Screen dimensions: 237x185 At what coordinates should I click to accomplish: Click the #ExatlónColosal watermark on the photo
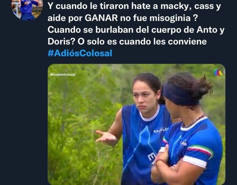[63, 75]
